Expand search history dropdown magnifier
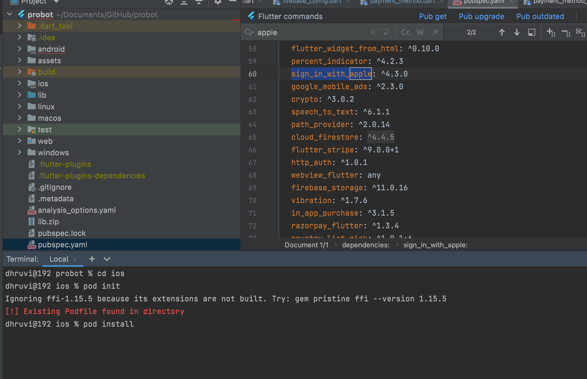 (249, 32)
